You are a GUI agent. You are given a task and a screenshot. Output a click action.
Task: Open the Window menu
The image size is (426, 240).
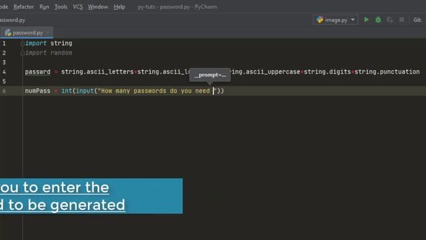click(98, 7)
